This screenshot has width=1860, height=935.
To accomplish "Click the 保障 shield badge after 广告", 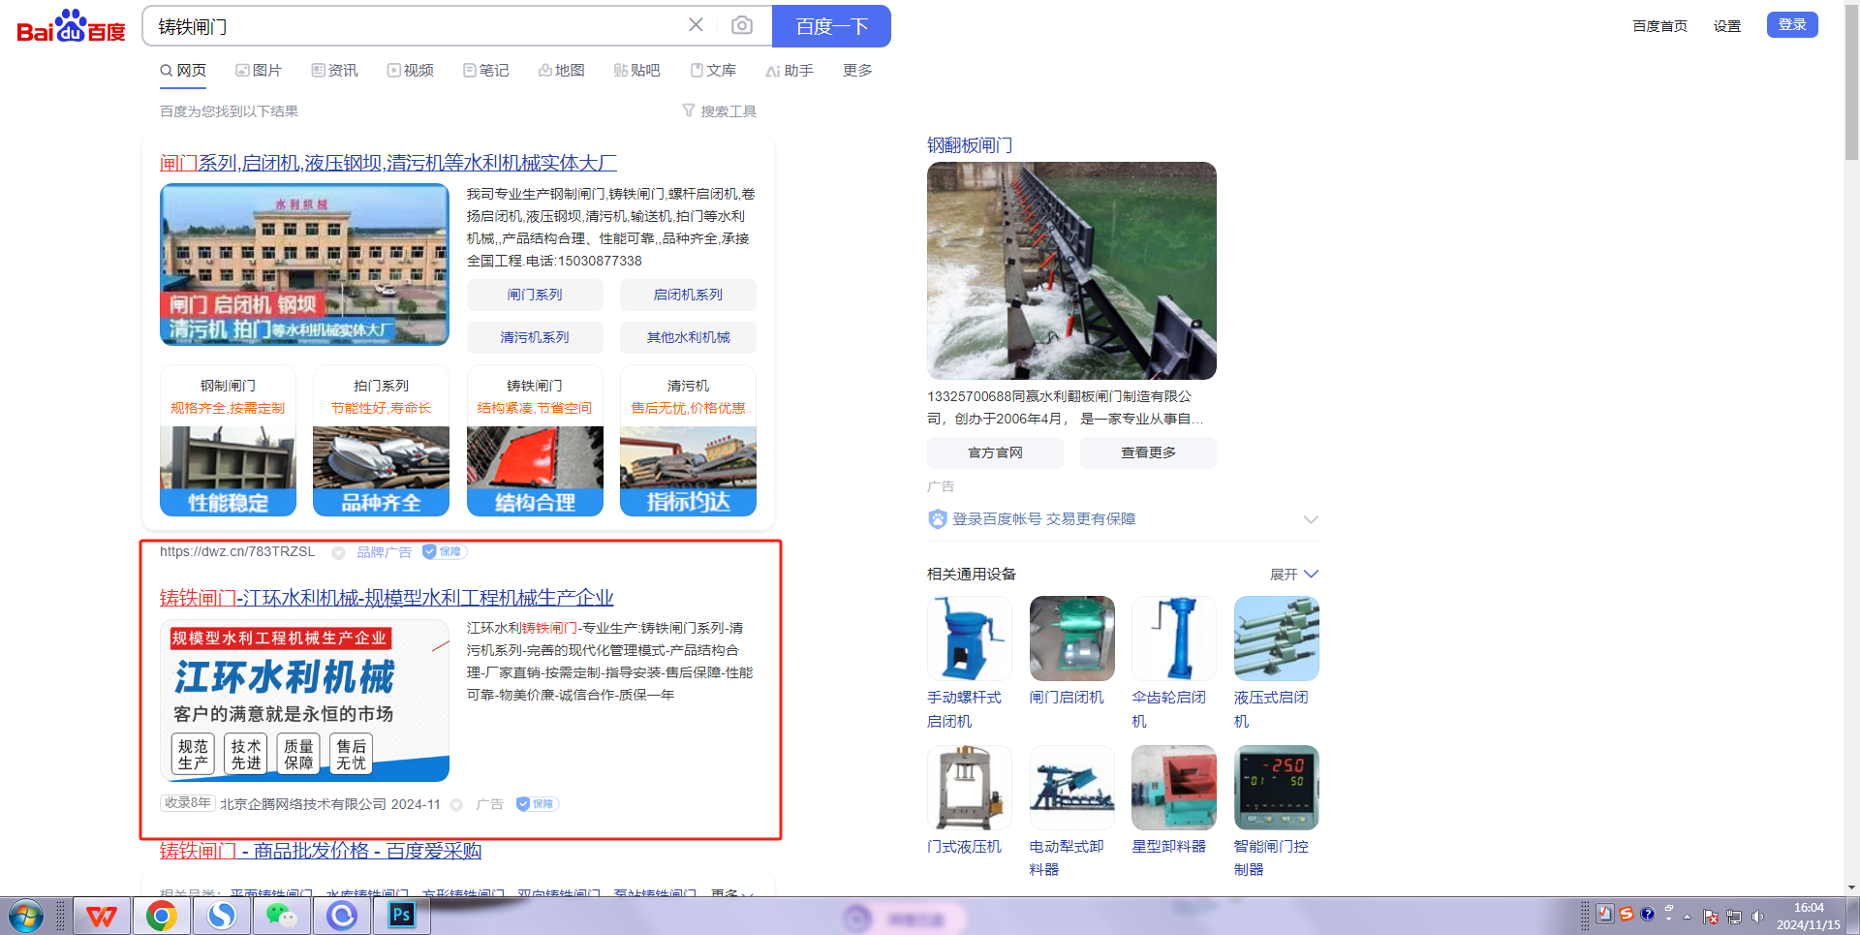I will point(537,804).
